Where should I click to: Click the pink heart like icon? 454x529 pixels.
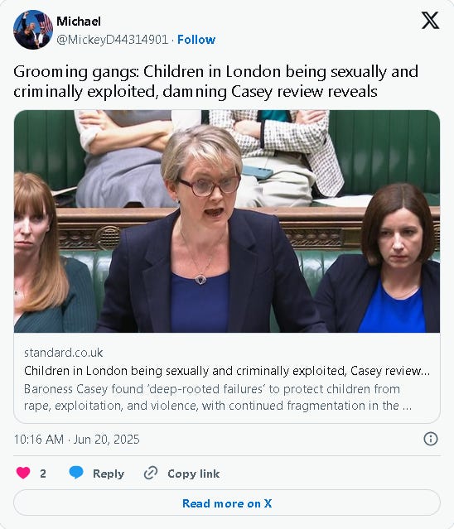(23, 473)
